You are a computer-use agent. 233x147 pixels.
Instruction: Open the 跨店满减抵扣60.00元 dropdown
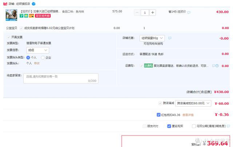(x=193, y=103)
